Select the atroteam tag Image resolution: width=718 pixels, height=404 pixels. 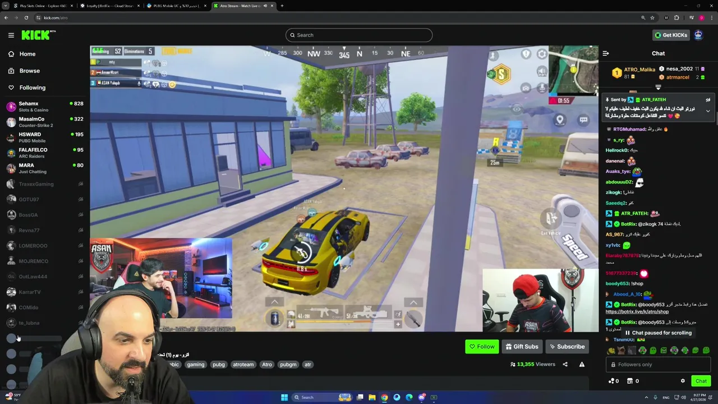tap(243, 364)
